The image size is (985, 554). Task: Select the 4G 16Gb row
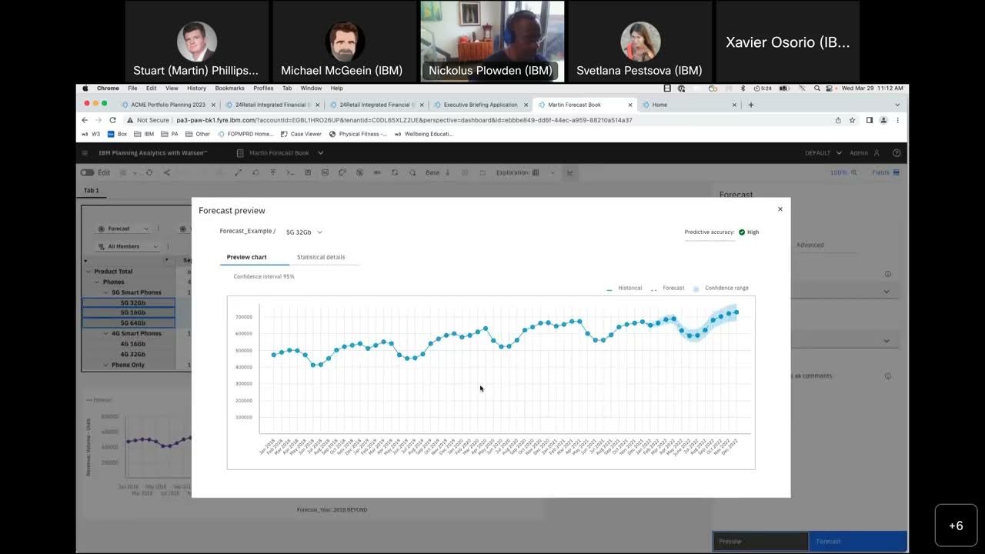tap(132, 344)
